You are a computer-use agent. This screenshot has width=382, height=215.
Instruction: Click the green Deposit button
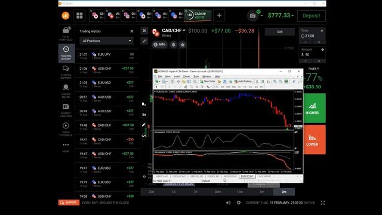coord(312,16)
